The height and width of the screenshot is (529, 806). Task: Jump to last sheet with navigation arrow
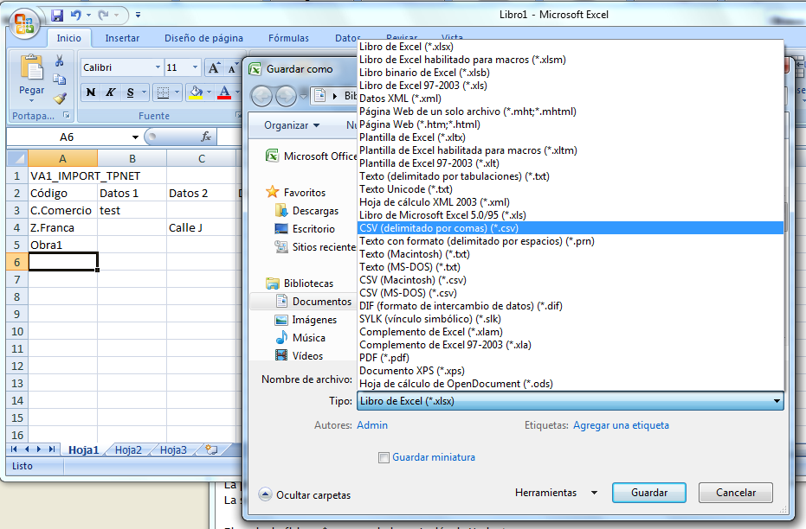51,449
